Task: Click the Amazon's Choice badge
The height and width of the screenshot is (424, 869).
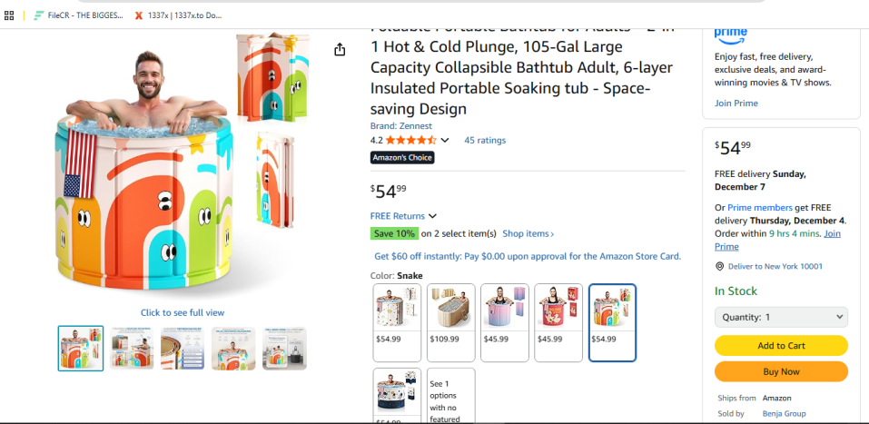Action: tap(402, 158)
